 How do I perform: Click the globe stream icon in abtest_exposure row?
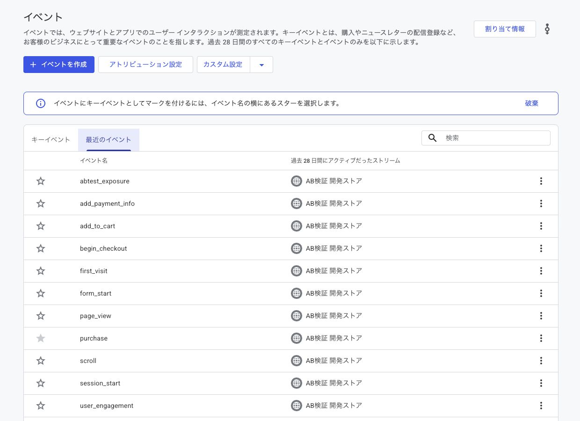pos(297,181)
